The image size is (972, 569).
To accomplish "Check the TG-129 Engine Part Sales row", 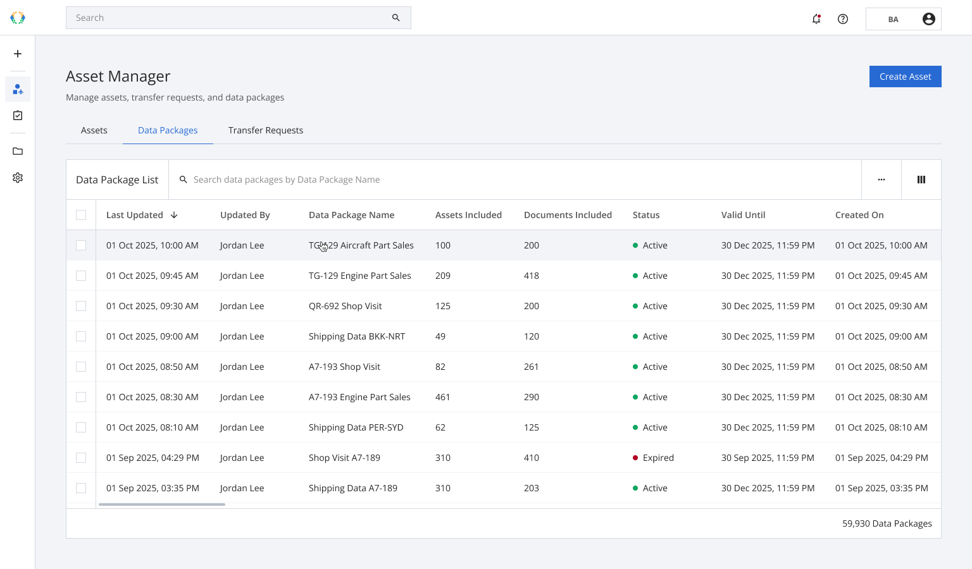I will 81,276.
